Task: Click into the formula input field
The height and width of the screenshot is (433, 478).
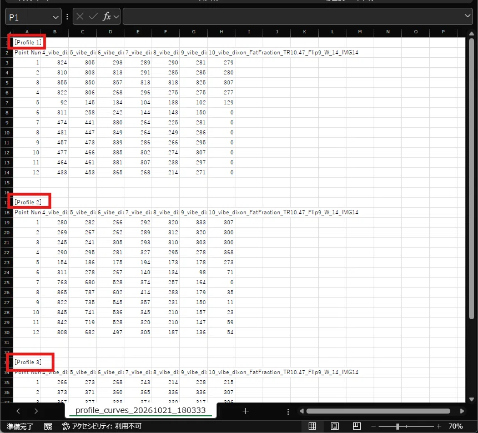Action: (x=293, y=17)
